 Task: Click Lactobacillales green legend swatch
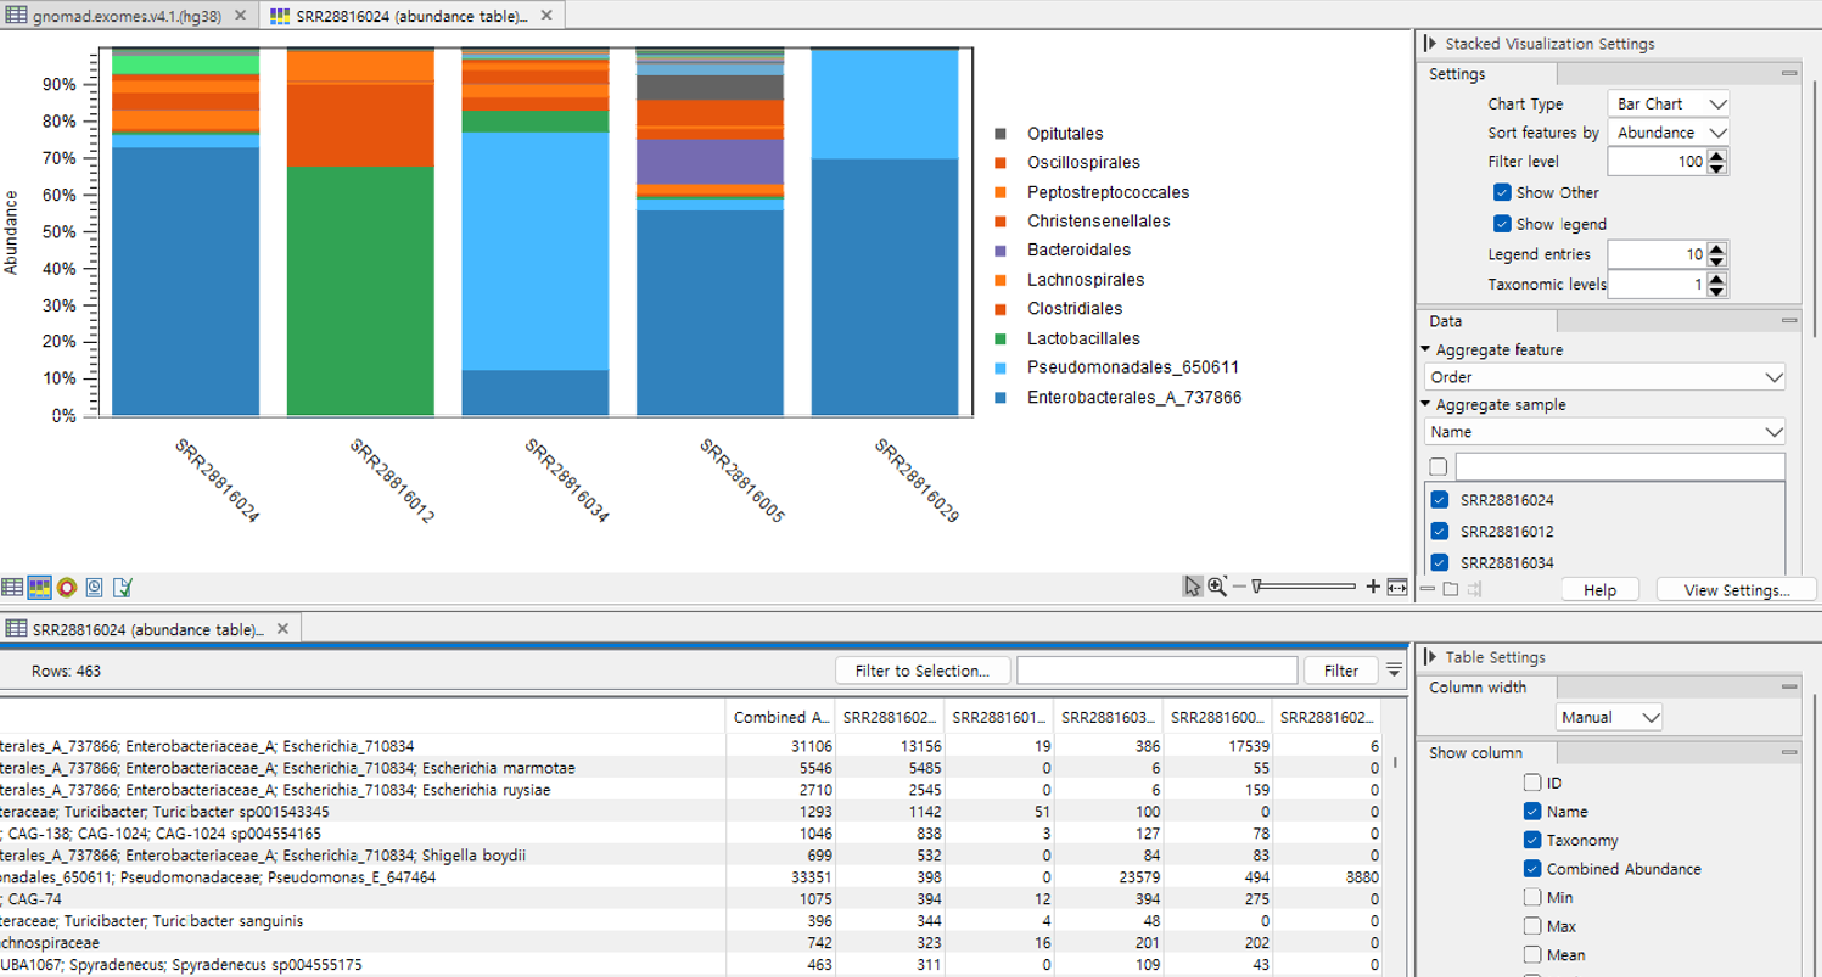pos(1000,339)
